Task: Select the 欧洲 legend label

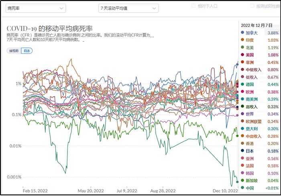Action: 250,92
